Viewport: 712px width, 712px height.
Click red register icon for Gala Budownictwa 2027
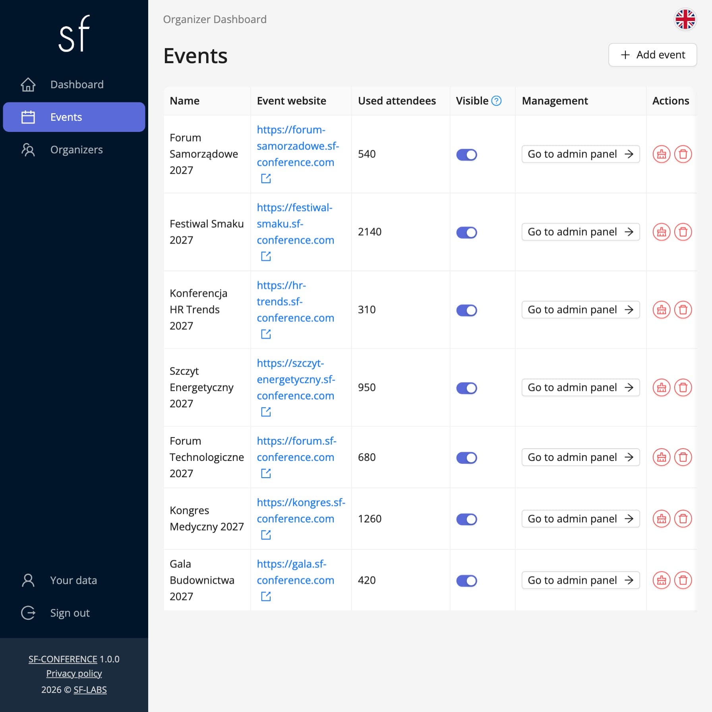(x=662, y=580)
